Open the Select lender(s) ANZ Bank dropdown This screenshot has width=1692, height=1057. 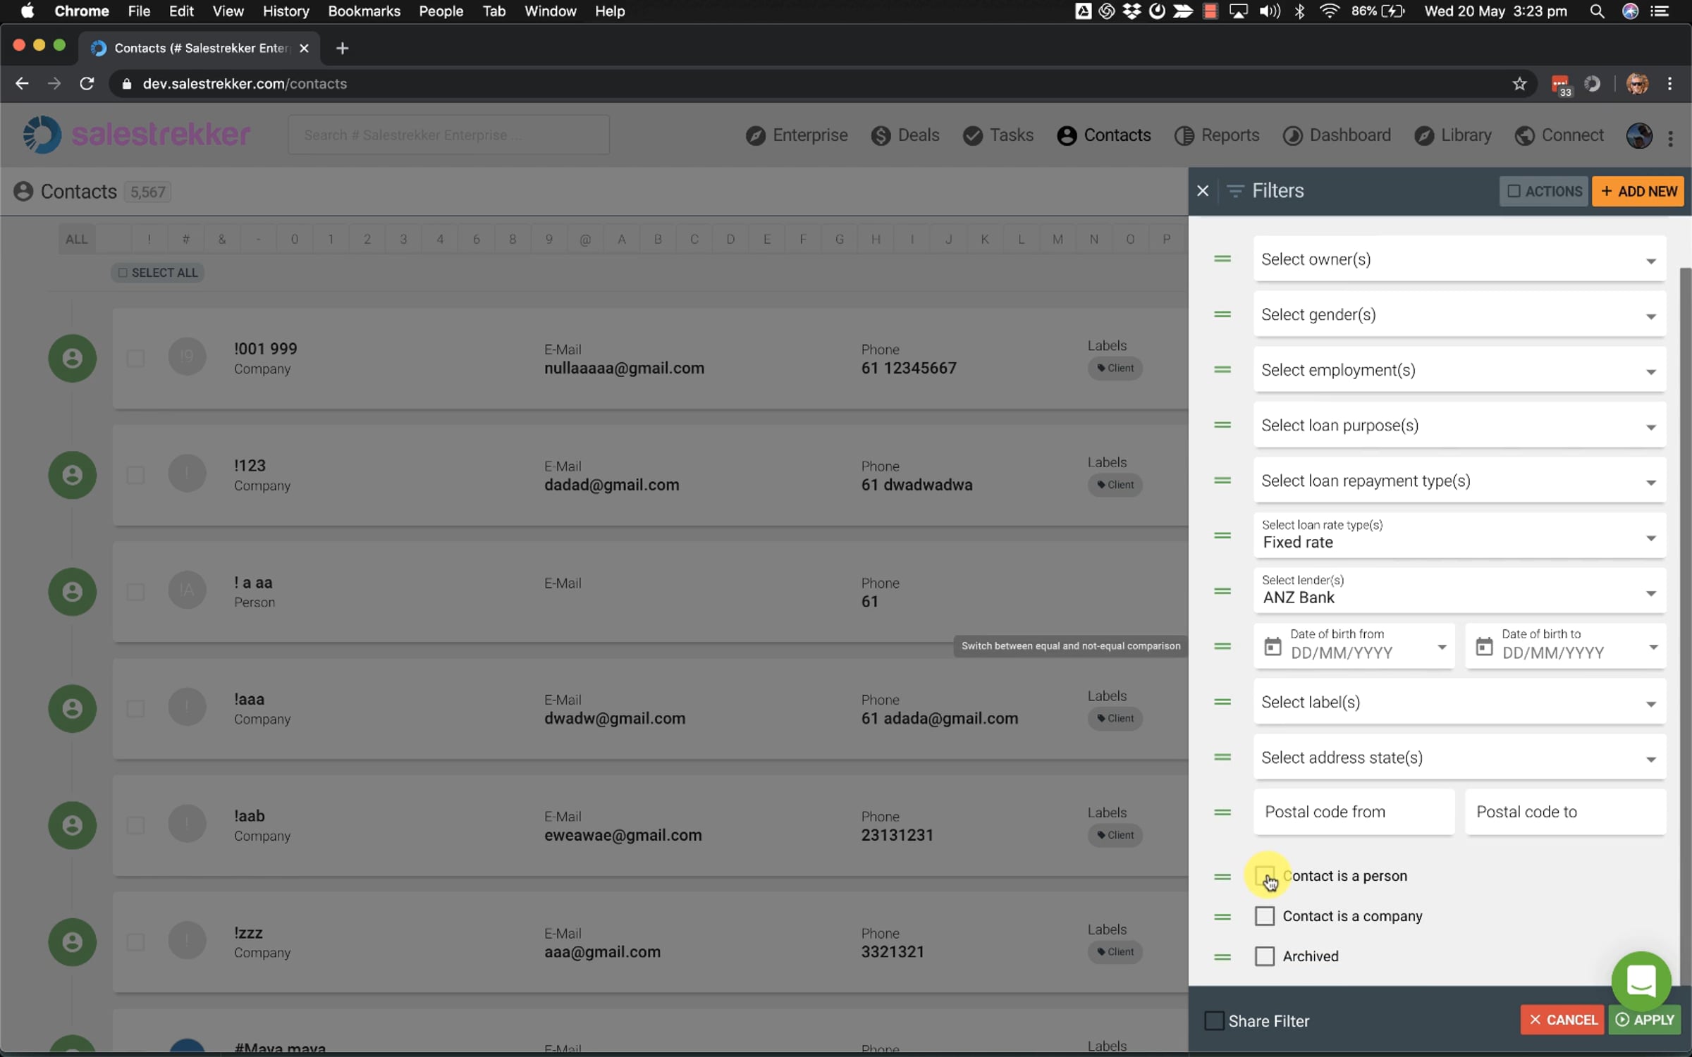1459,591
